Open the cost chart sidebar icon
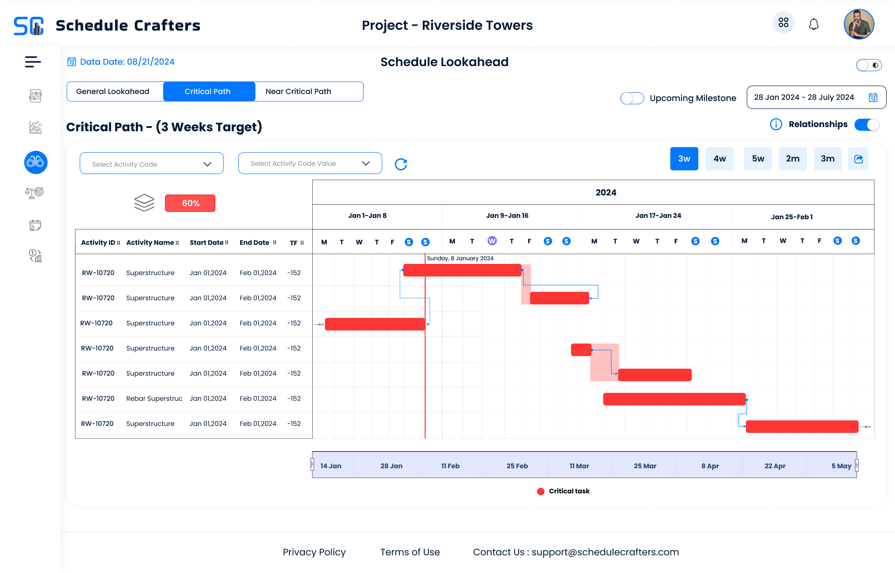 tap(35, 255)
